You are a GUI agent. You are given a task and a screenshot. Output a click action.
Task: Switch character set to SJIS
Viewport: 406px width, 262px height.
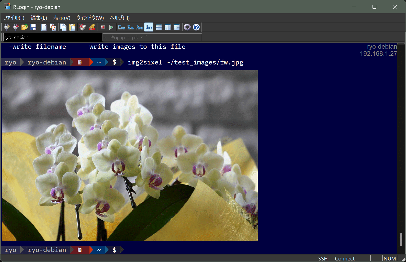click(x=131, y=27)
